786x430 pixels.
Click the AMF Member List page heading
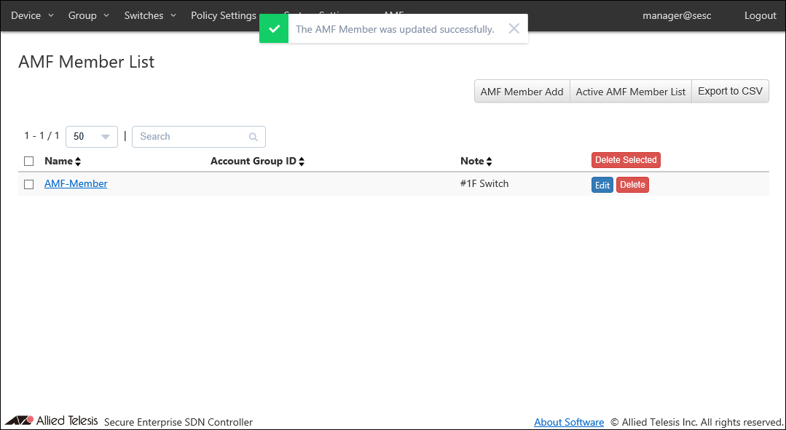86,62
